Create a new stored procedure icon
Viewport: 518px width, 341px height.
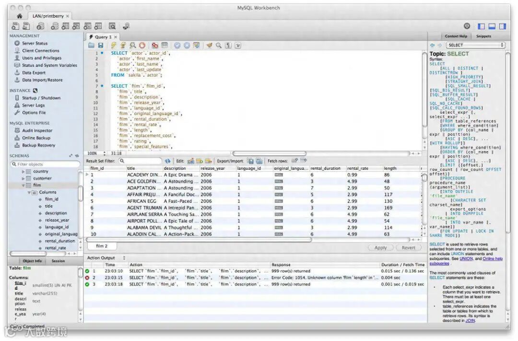88,26
